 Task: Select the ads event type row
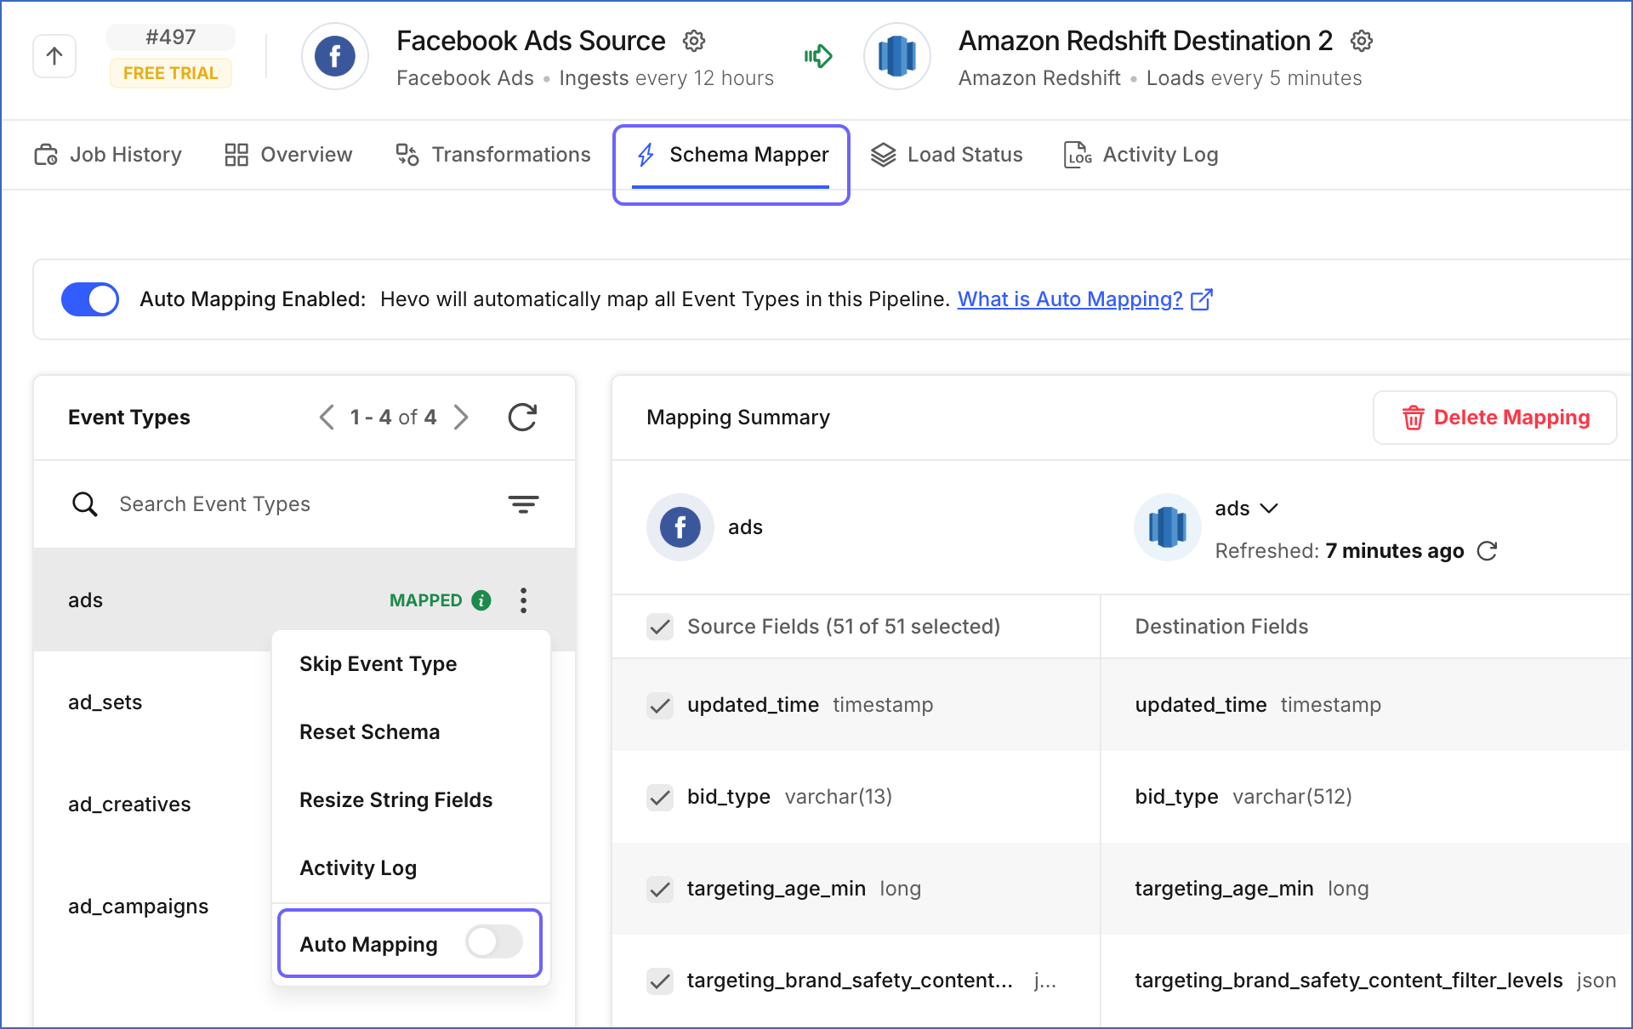tap(304, 600)
